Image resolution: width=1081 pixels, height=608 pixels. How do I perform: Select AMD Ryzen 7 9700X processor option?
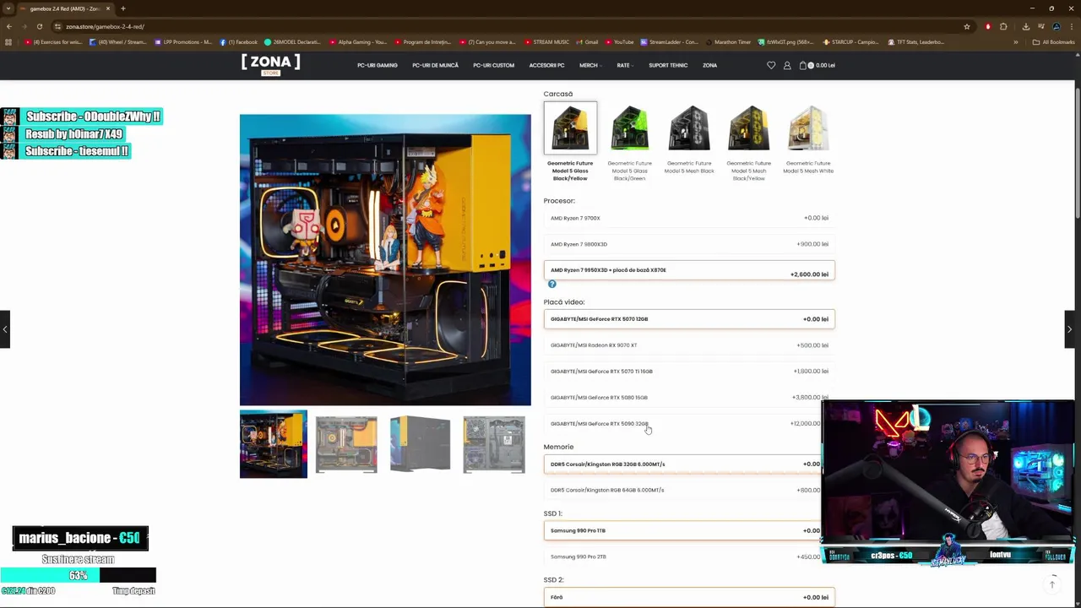tap(689, 218)
